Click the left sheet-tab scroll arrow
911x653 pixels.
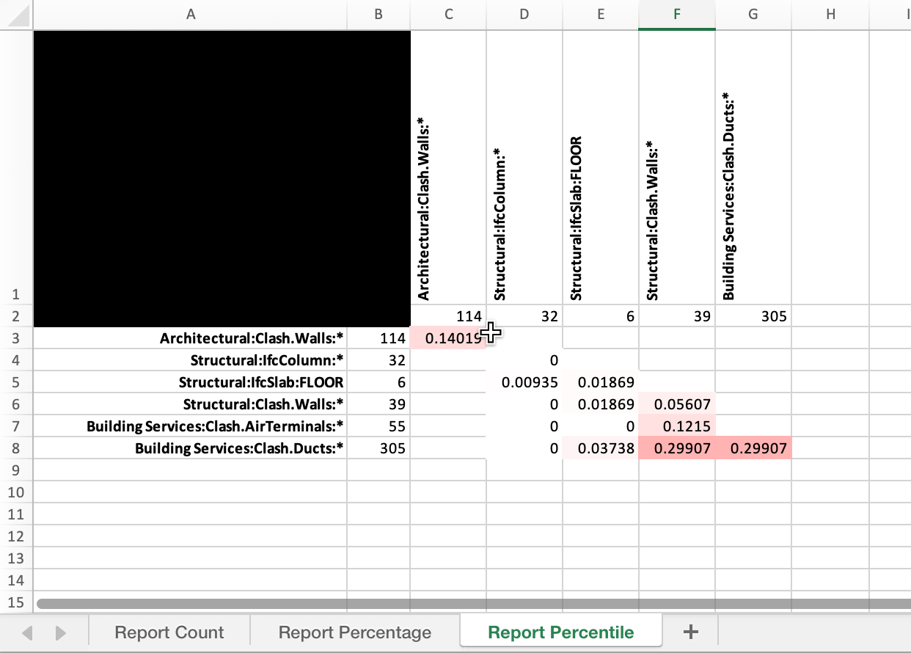pyautogui.click(x=27, y=631)
